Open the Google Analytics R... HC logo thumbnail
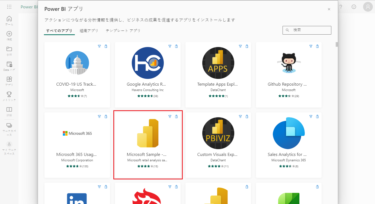Viewport: 375px width, 204px height. click(148, 63)
